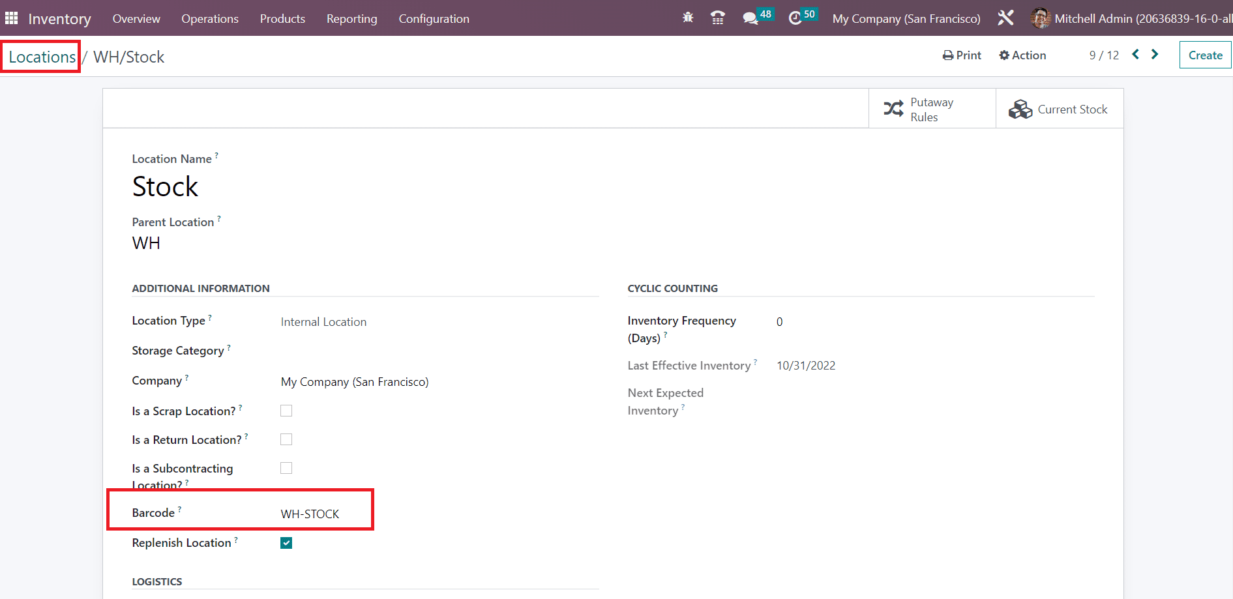The height and width of the screenshot is (599, 1233).
Task: Check the Is a Return Location box
Action: click(x=286, y=439)
